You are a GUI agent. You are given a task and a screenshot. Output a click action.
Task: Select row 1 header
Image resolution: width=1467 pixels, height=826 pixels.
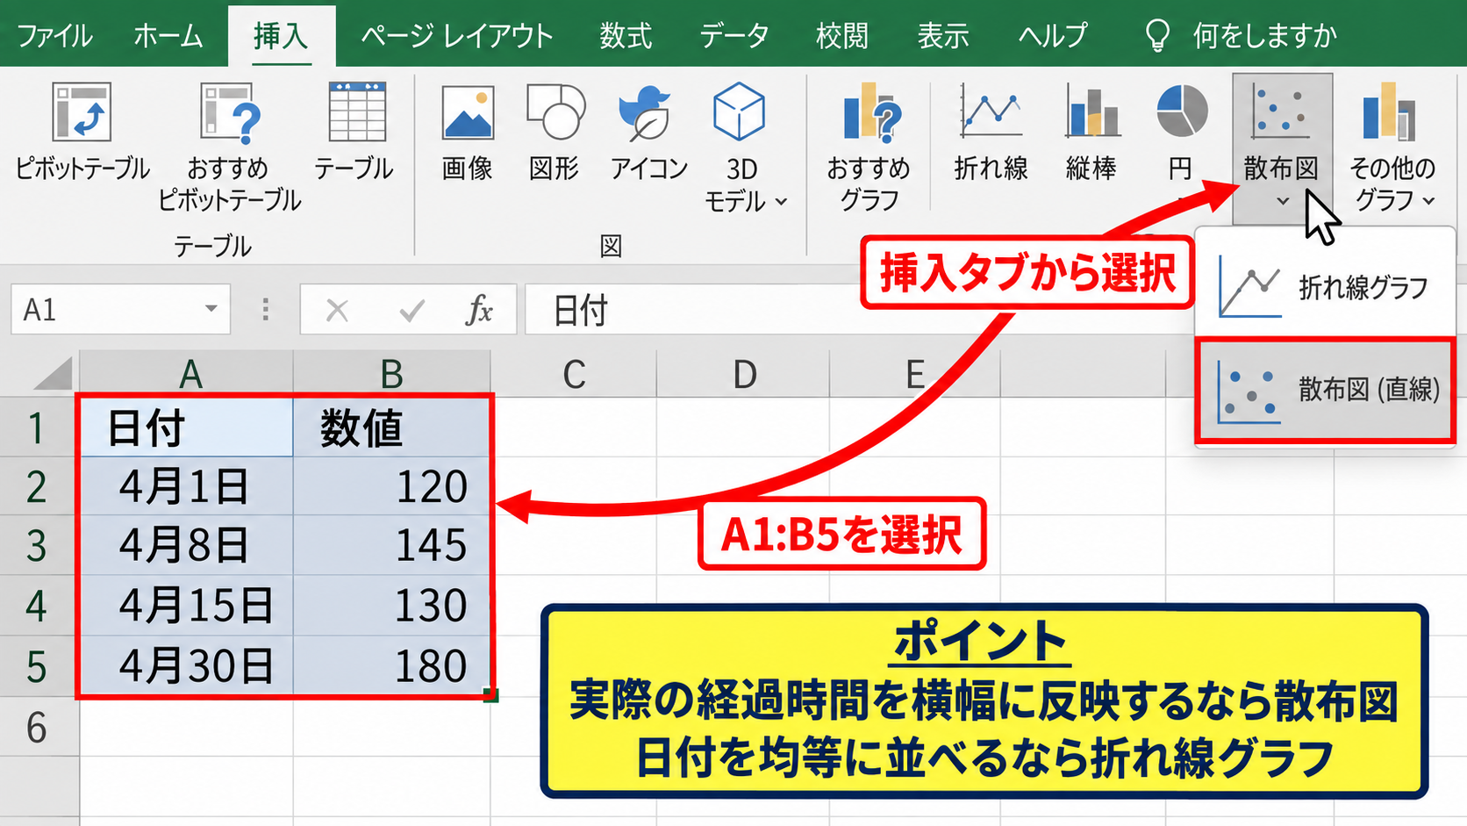tap(39, 427)
